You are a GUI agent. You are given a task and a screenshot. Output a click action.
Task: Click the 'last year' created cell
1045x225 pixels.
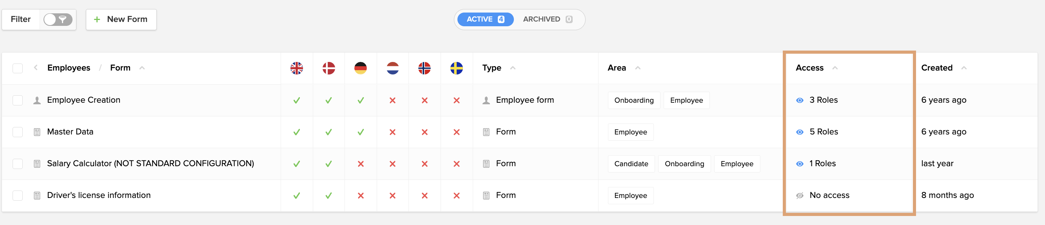(x=937, y=163)
